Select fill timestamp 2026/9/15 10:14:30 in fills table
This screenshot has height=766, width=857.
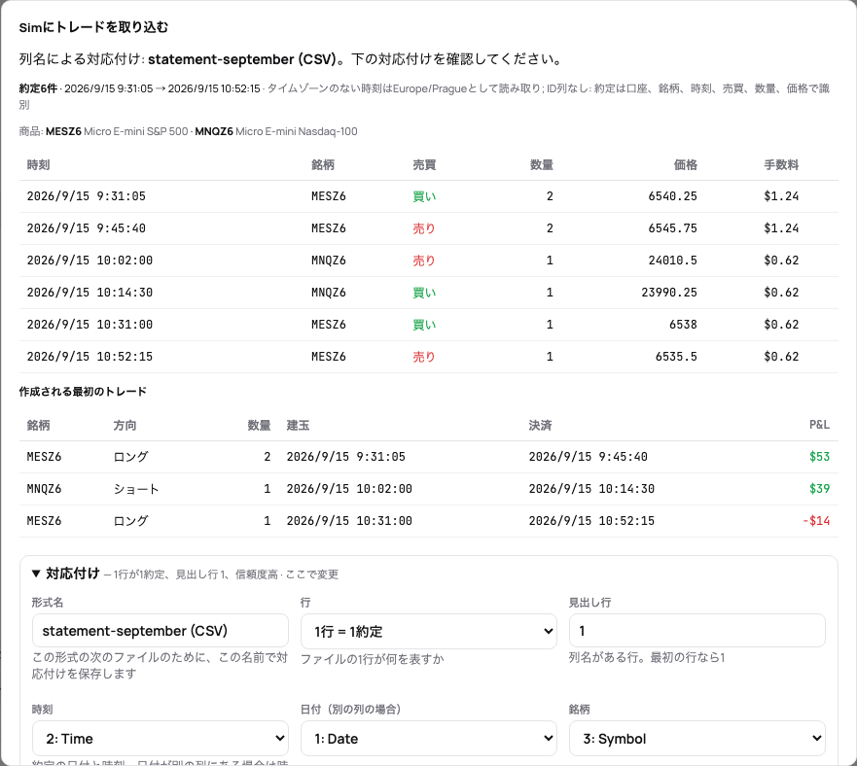pos(89,293)
